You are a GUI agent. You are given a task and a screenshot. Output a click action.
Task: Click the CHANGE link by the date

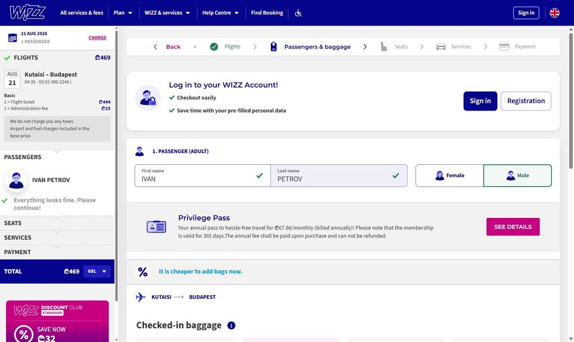98,38
